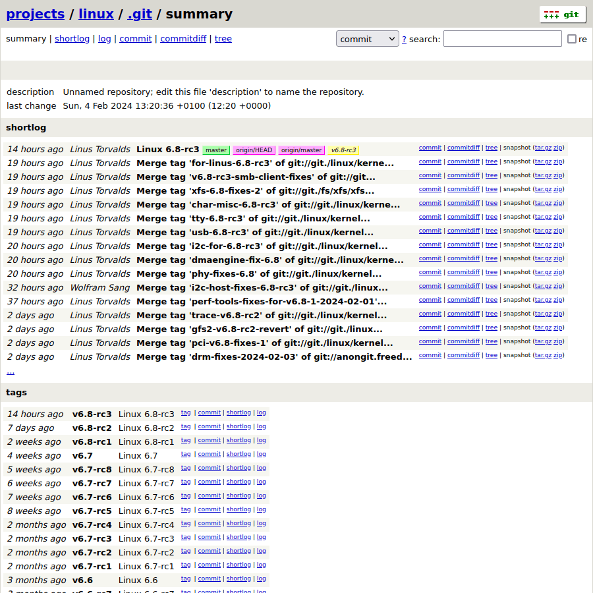
Task: Click the pink 'origin/master' ref label
Action: pos(301,150)
